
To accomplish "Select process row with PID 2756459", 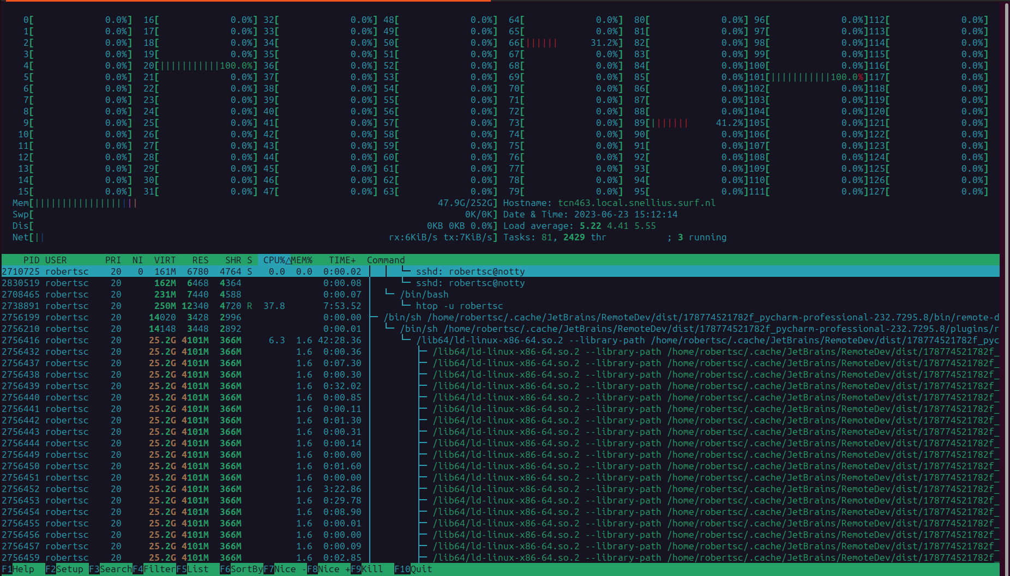I will point(501,557).
